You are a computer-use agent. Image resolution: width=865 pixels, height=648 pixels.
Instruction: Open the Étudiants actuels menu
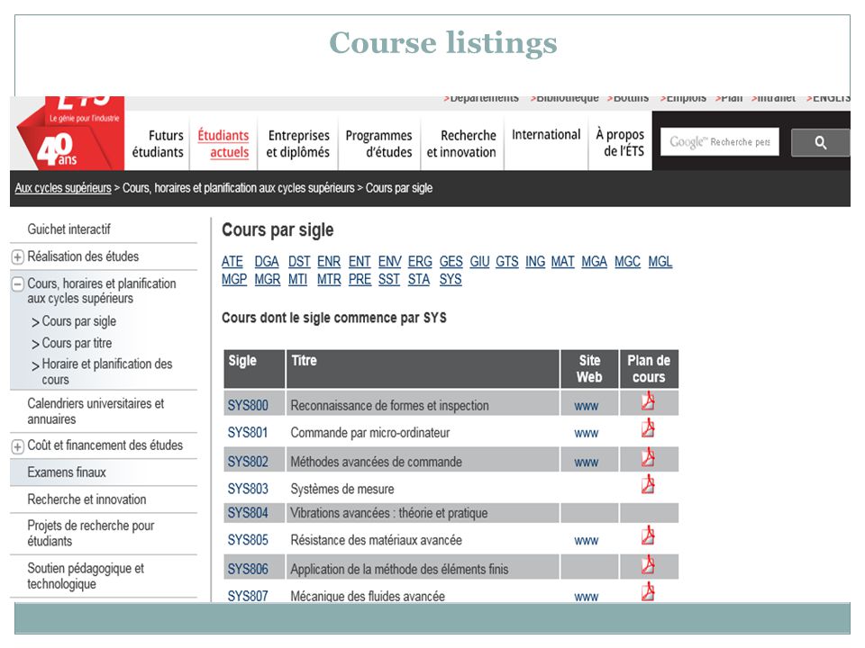click(223, 143)
